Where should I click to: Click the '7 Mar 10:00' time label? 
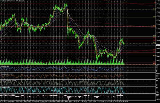[84, 102]
